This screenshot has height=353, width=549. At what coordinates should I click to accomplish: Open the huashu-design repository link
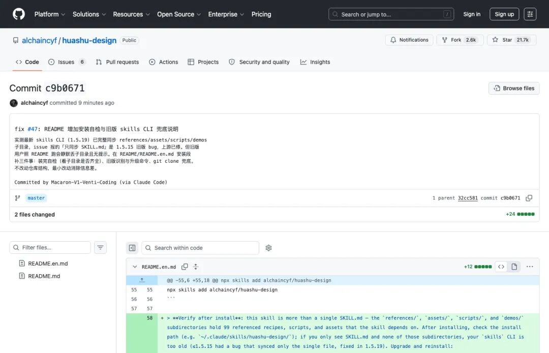coord(89,40)
